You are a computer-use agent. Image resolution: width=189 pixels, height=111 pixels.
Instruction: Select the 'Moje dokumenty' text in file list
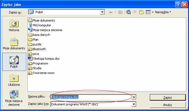[44, 20]
